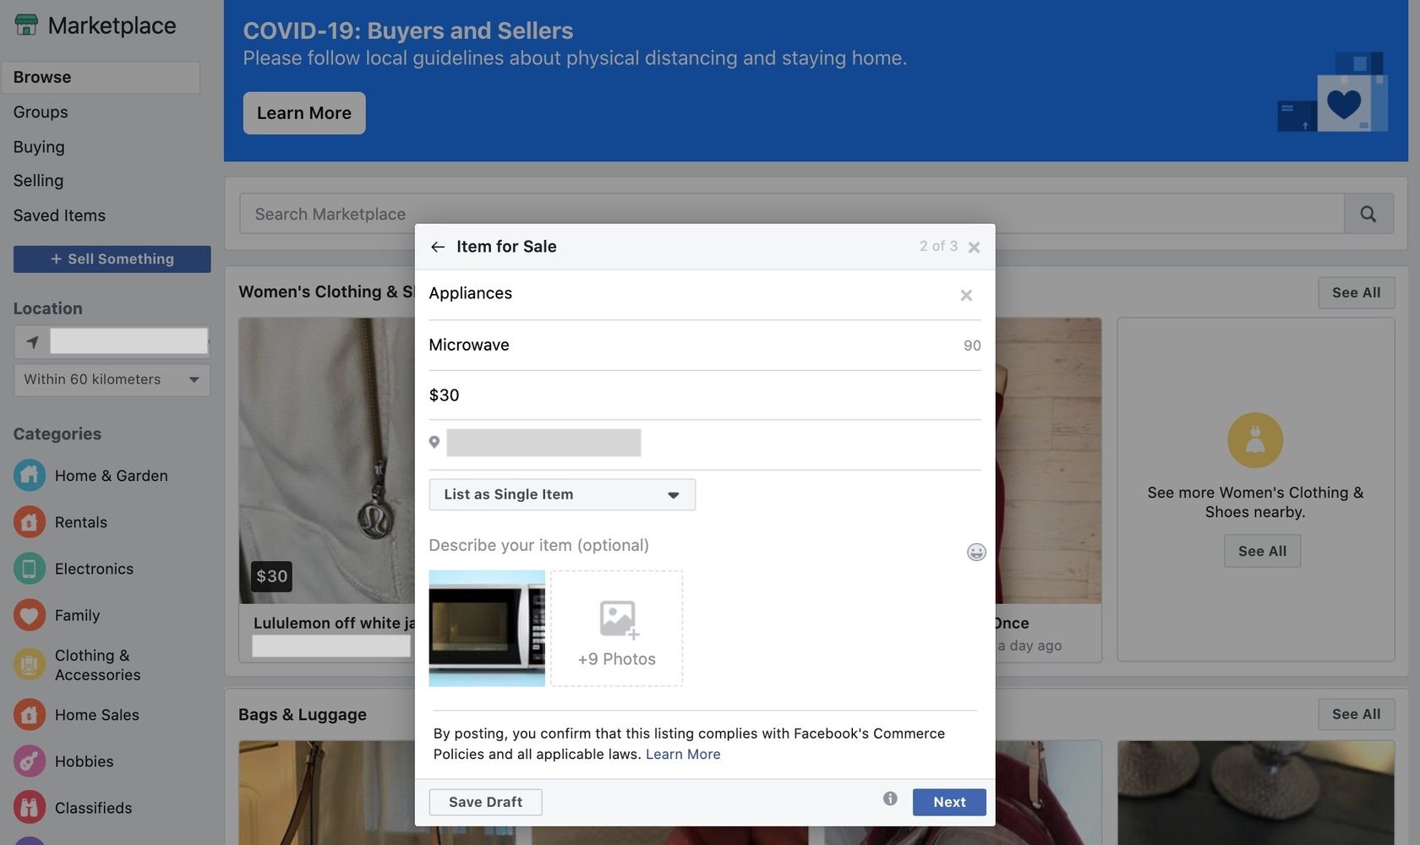This screenshot has height=845, width=1420.
Task: Add more photos via +9 Photos box
Action: tap(616, 628)
